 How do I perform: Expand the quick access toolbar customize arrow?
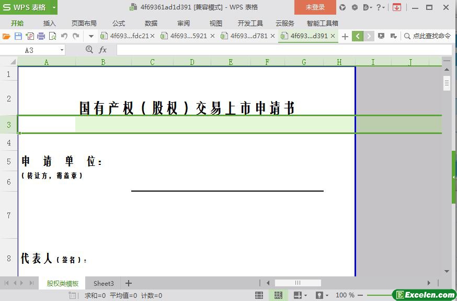click(x=91, y=36)
